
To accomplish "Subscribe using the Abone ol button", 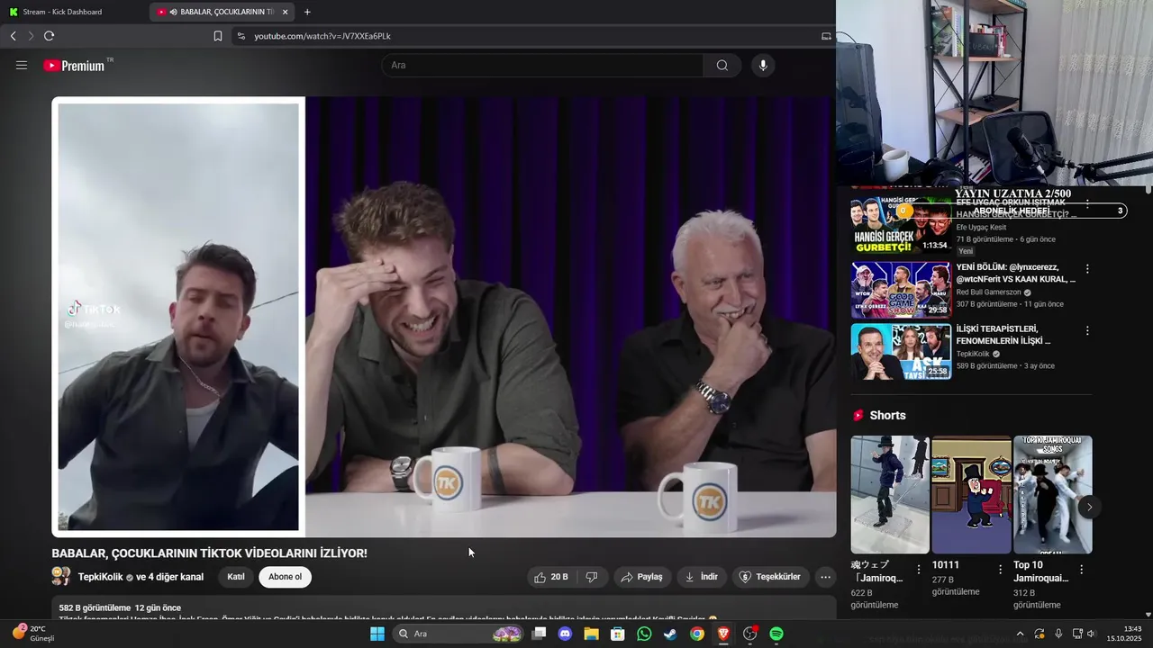I will tap(286, 577).
